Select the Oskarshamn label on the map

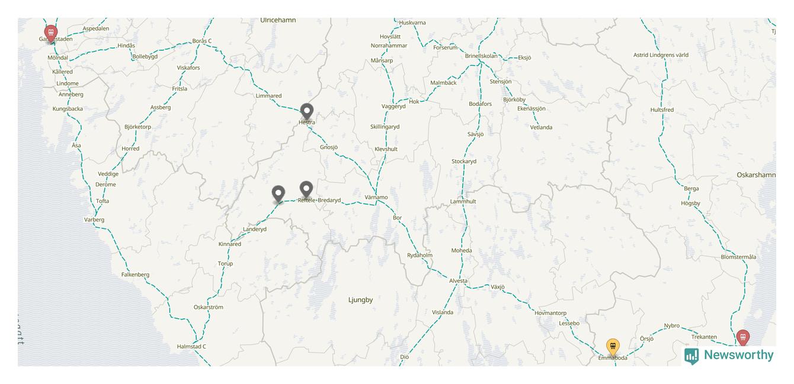(x=756, y=175)
